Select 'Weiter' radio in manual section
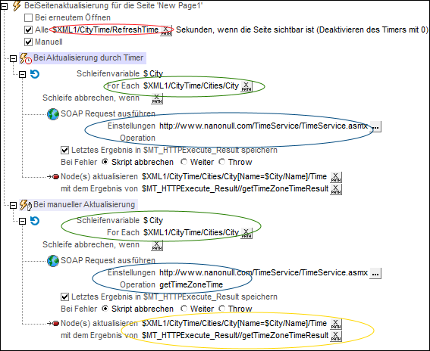 [x=184, y=309]
